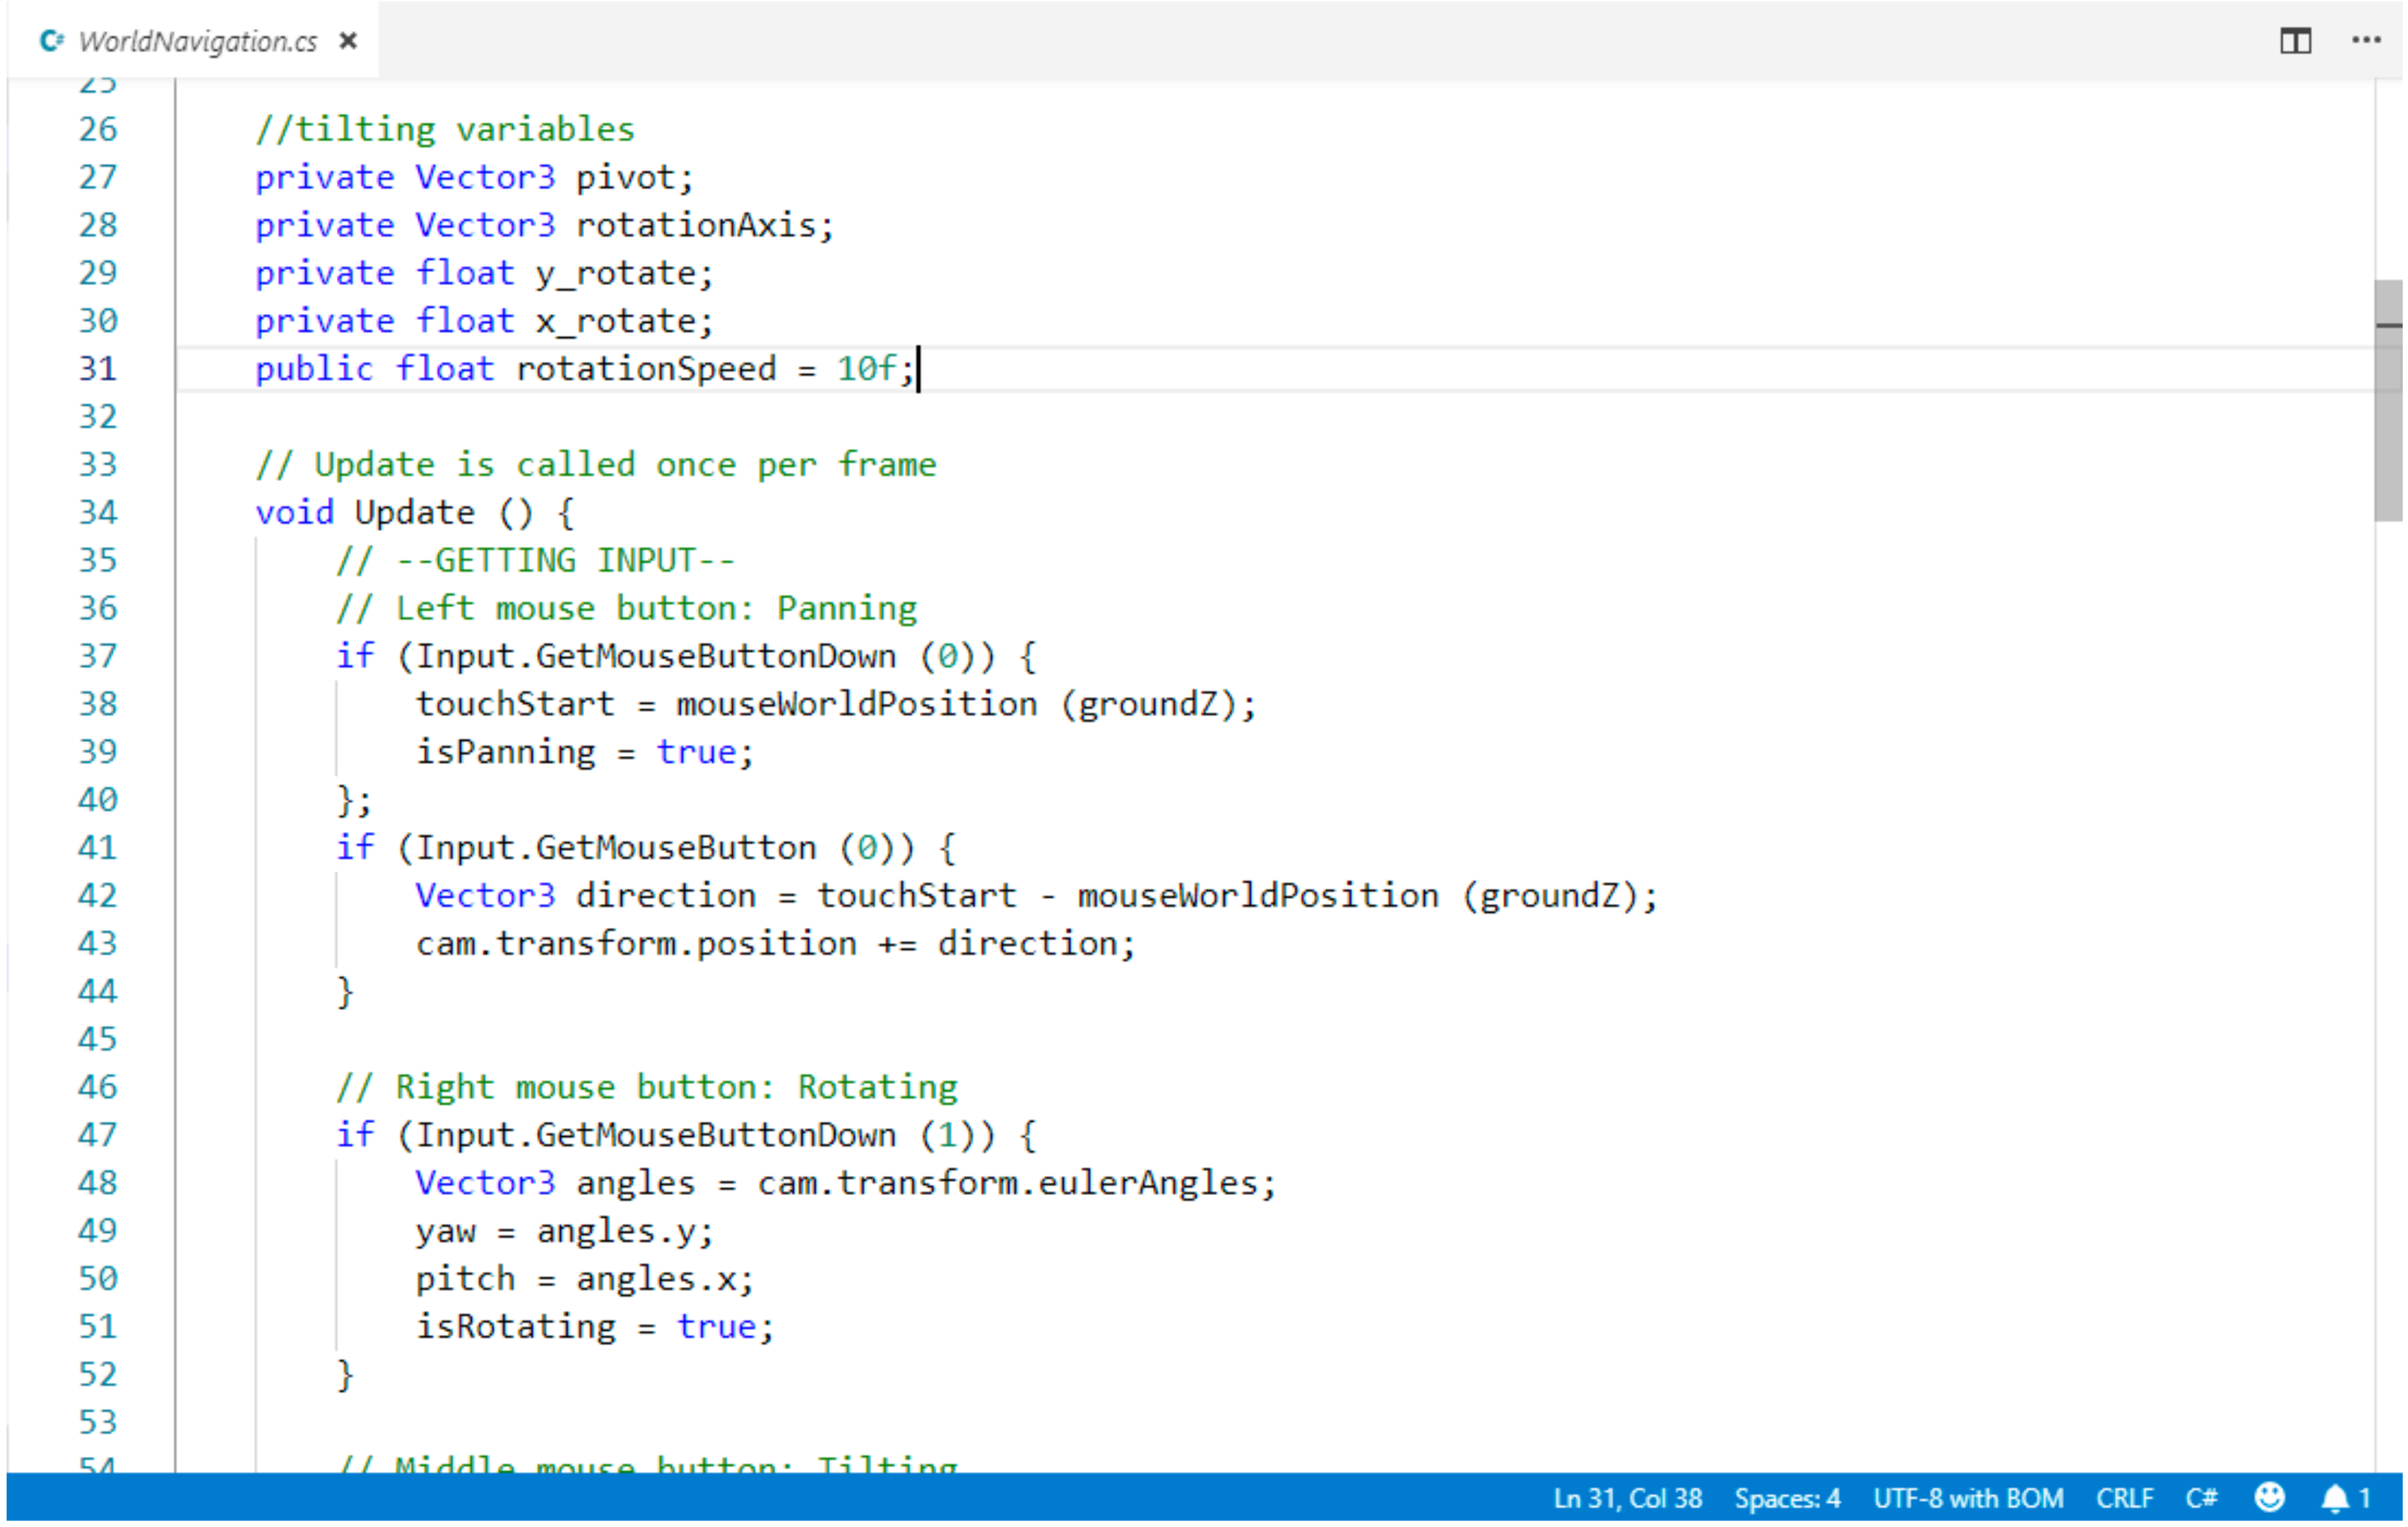Screen dimensions: 2408x1527
Task: Click the Vector3 angles declaration line
Action: pyautogui.click(x=845, y=1183)
